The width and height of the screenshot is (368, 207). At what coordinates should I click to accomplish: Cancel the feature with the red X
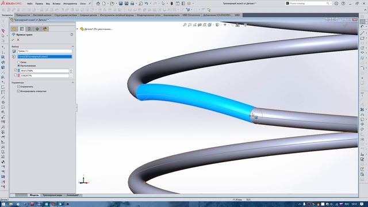(x=18, y=40)
